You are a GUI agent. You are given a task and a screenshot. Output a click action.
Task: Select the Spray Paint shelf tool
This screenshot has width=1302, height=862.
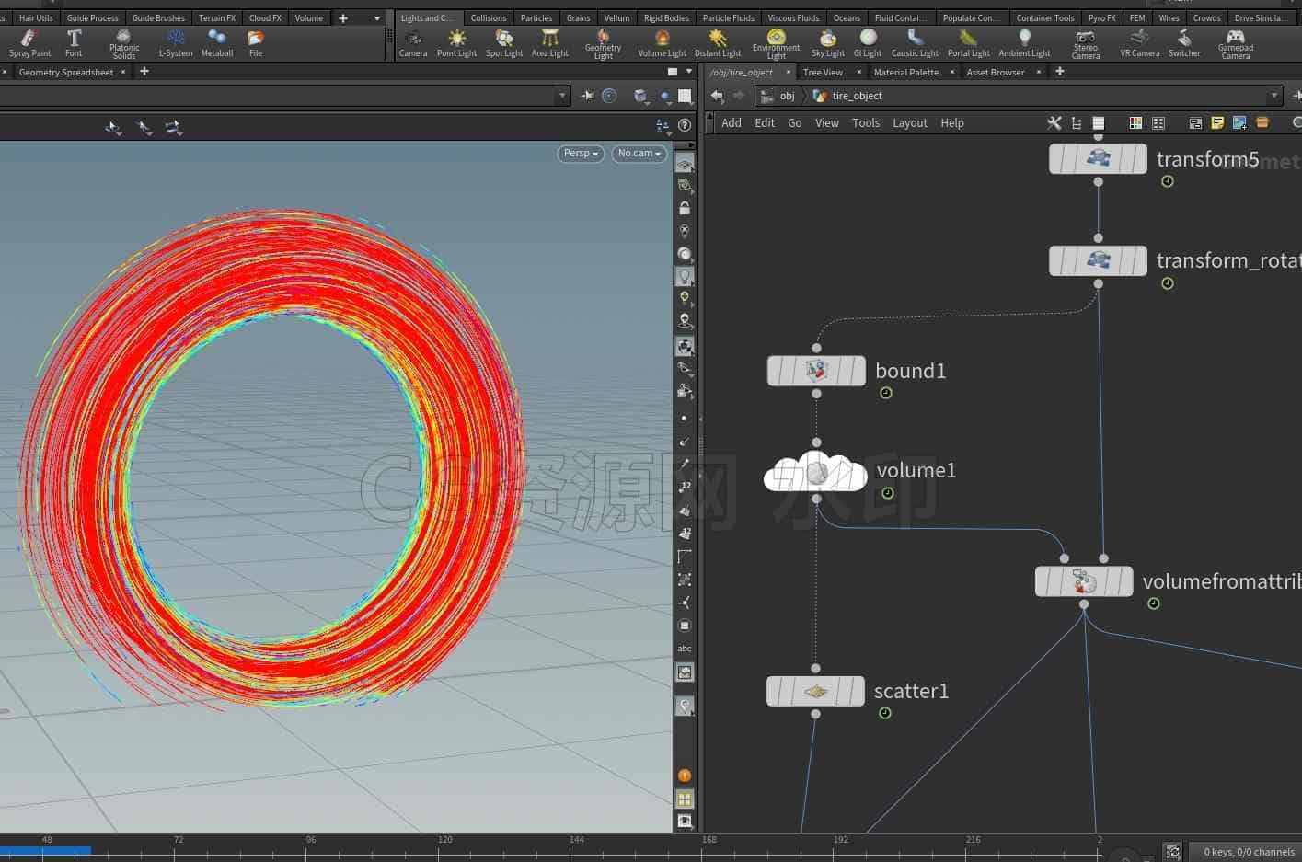pos(29,43)
